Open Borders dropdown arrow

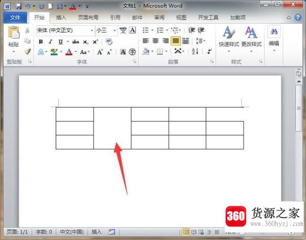coord(166,52)
